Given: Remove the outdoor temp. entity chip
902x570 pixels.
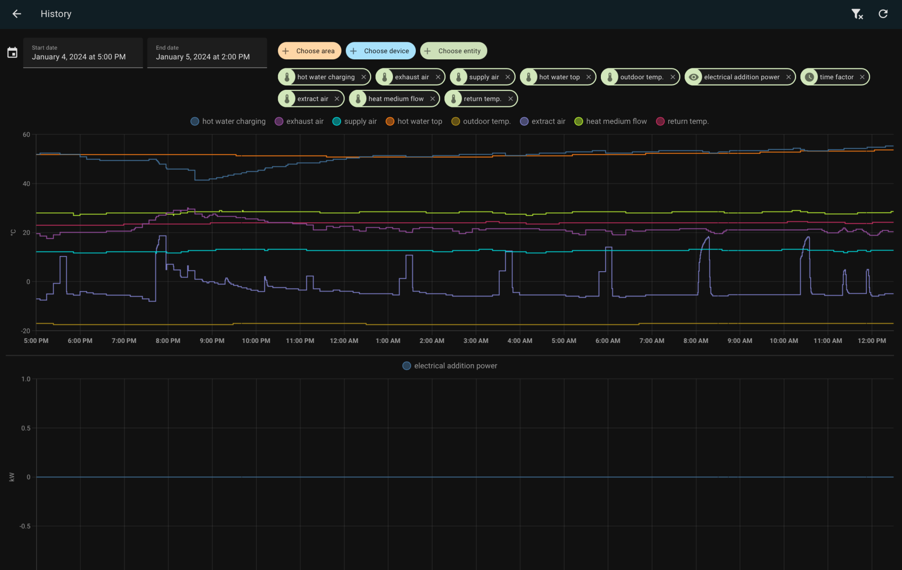Looking at the screenshot, I should click(x=673, y=77).
